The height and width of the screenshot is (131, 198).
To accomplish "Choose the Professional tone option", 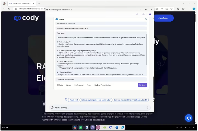I will 79,85.
